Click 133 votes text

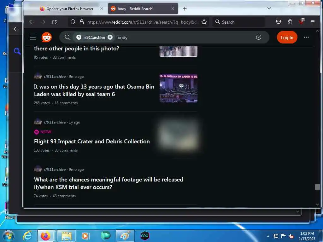coord(42,150)
